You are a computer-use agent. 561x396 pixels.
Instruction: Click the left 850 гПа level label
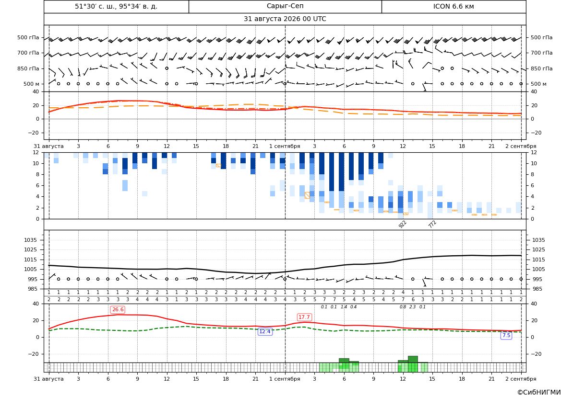[28, 68]
